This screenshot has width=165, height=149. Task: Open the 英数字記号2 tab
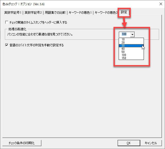point(33,12)
